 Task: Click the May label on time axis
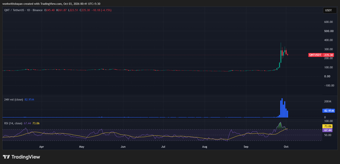click(82, 147)
